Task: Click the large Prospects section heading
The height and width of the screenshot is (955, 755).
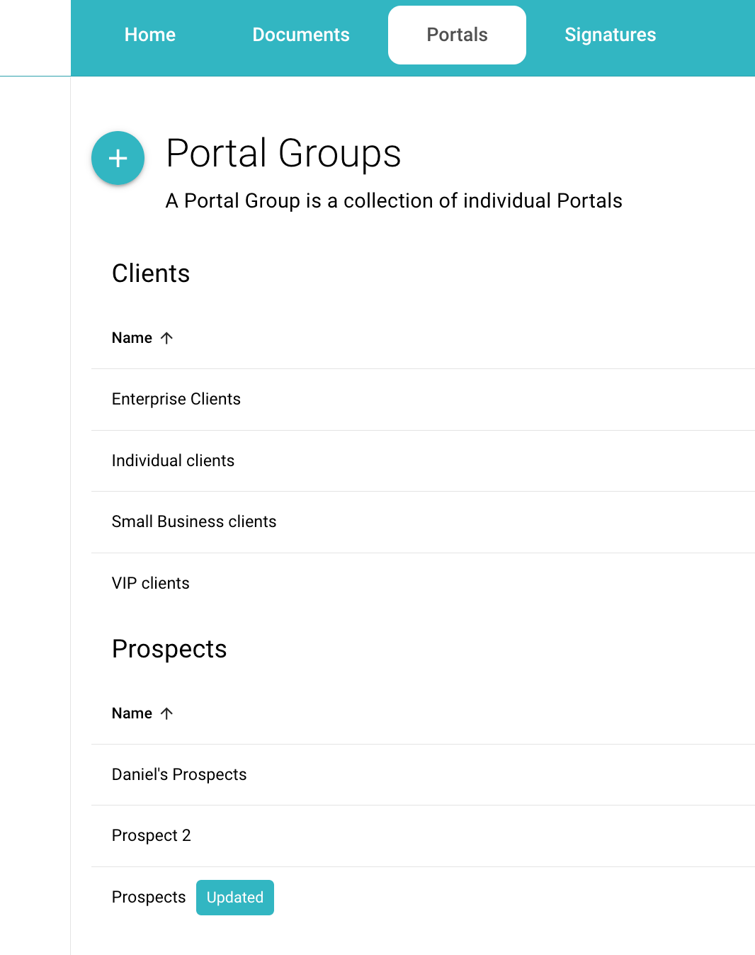Action: (x=169, y=649)
